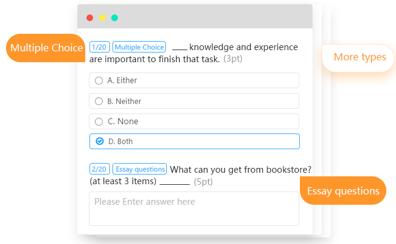Viewport: 396px width, 244px height.
Task: Click the orange Essay questions label
Action: (343, 191)
